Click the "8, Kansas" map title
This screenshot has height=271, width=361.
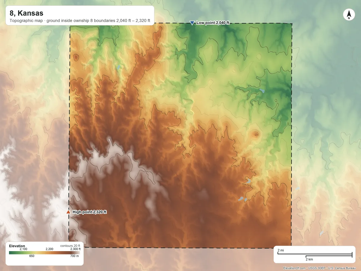tap(26, 13)
